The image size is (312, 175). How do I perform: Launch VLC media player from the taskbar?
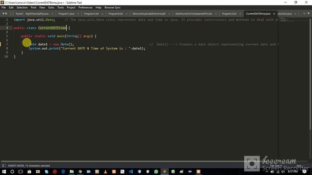pos(105,172)
